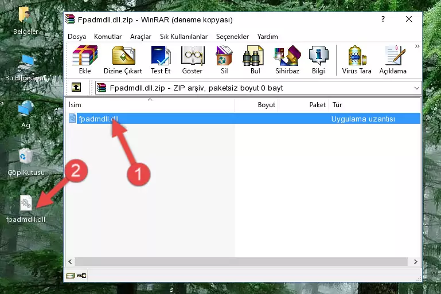Open the Araçlar menu
The image size is (441, 294).
(141, 37)
